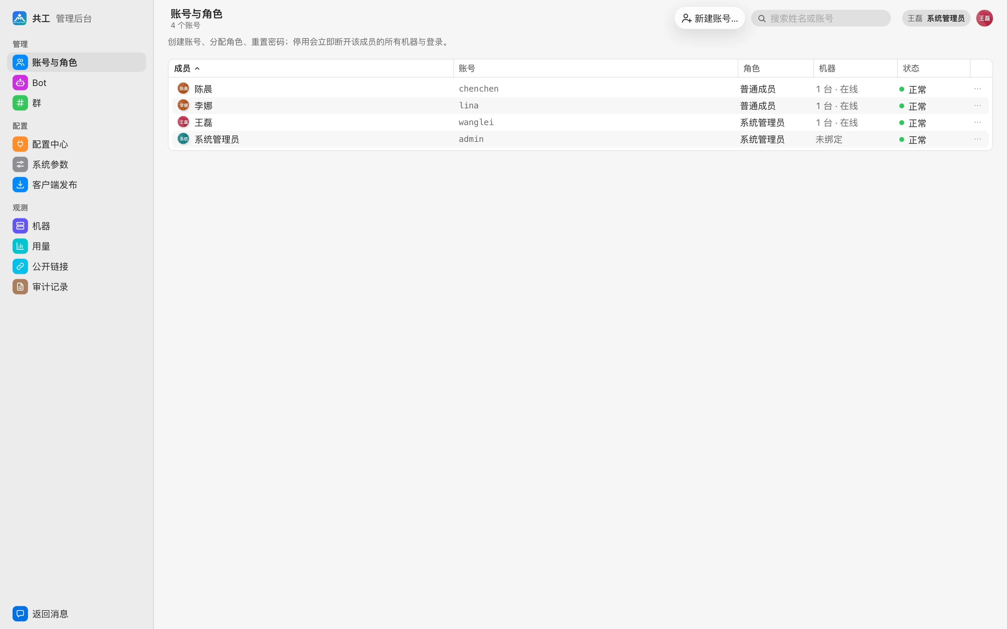Click the 管理后台 header label
Image resolution: width=1007 pixels, height=629 pixels.
click(x=74, y=18)
